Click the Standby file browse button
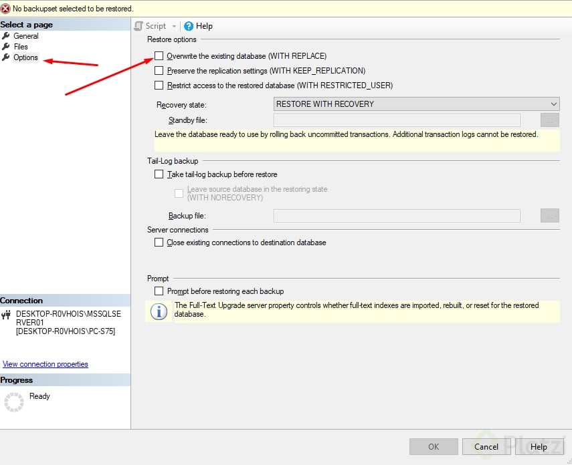 (x=549, y=120)
